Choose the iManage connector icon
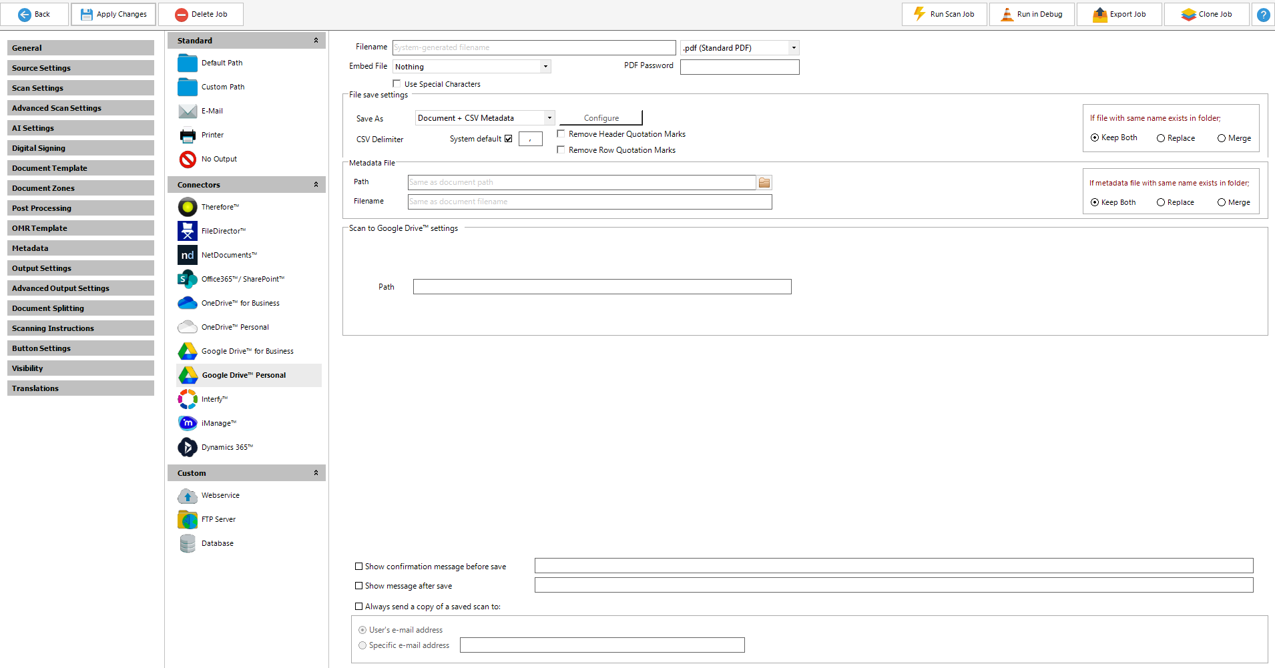This screenshot has width=1275, height=668. click(x=188, y=423)
